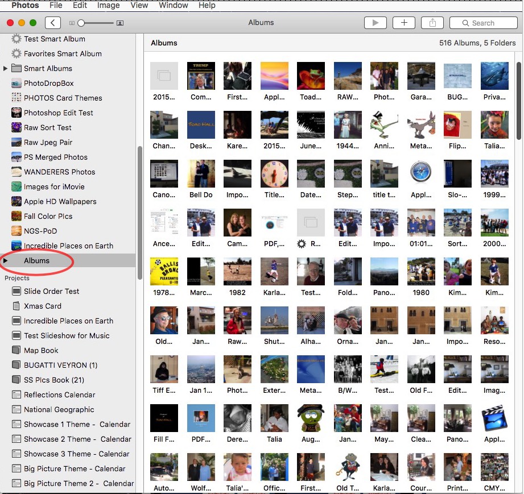Open PHOTOS Card Themes album icon
This screenshot has height=494, width=524.
point(16,98)
